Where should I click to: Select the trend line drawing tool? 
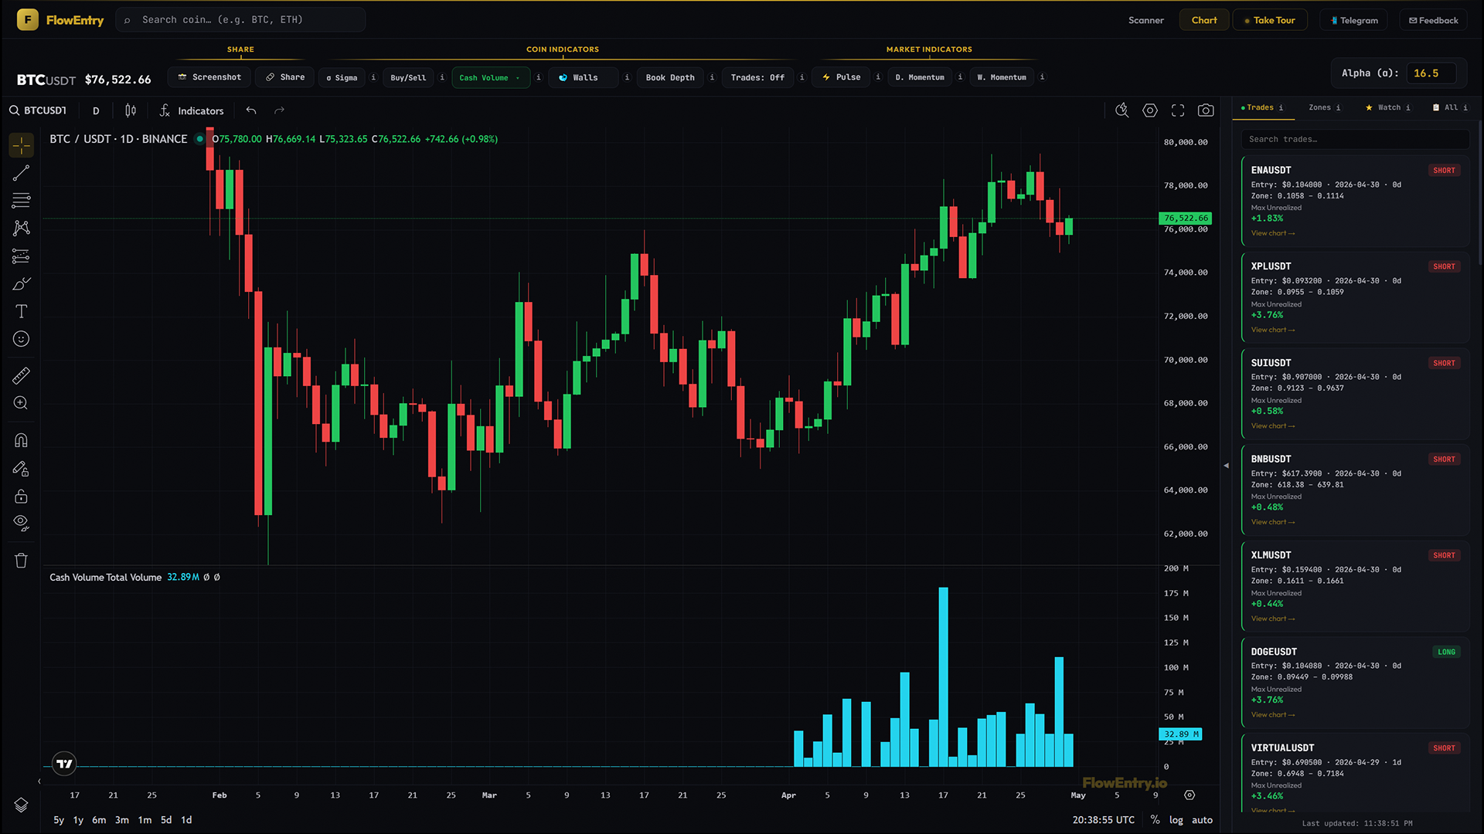coord(21,173)
